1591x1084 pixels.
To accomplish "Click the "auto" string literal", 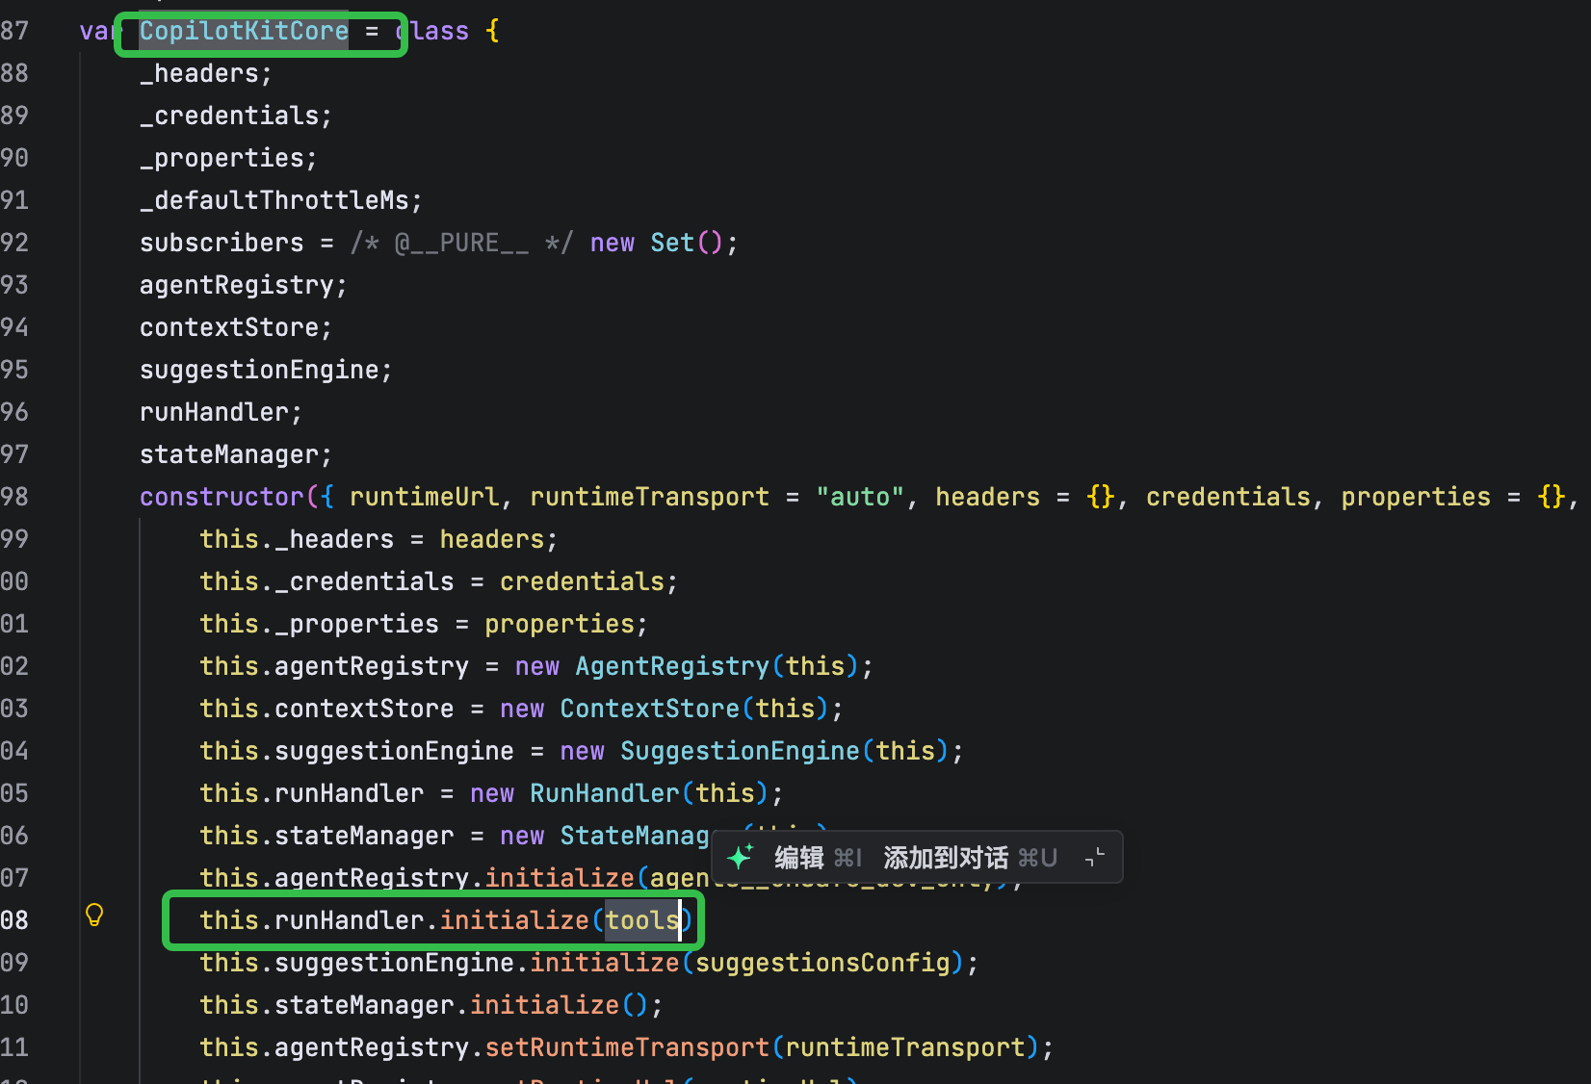I will (860, 497).
